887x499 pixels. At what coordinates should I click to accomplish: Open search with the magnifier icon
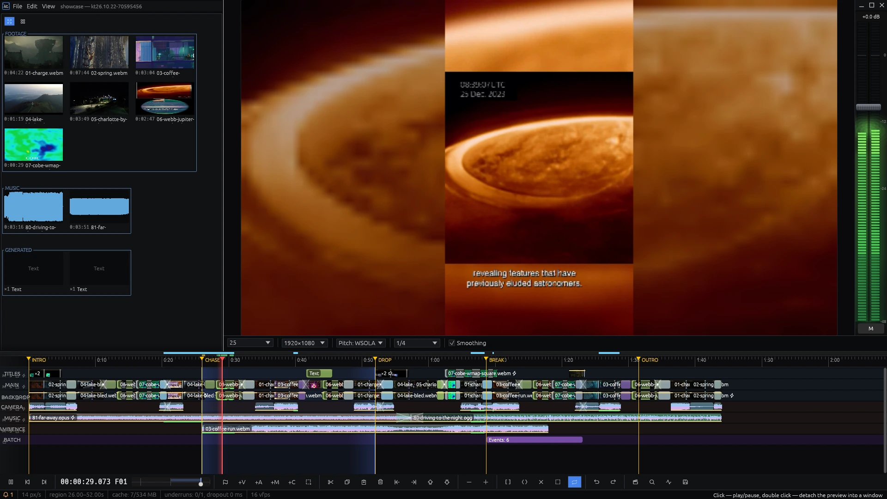pos(652,482)
